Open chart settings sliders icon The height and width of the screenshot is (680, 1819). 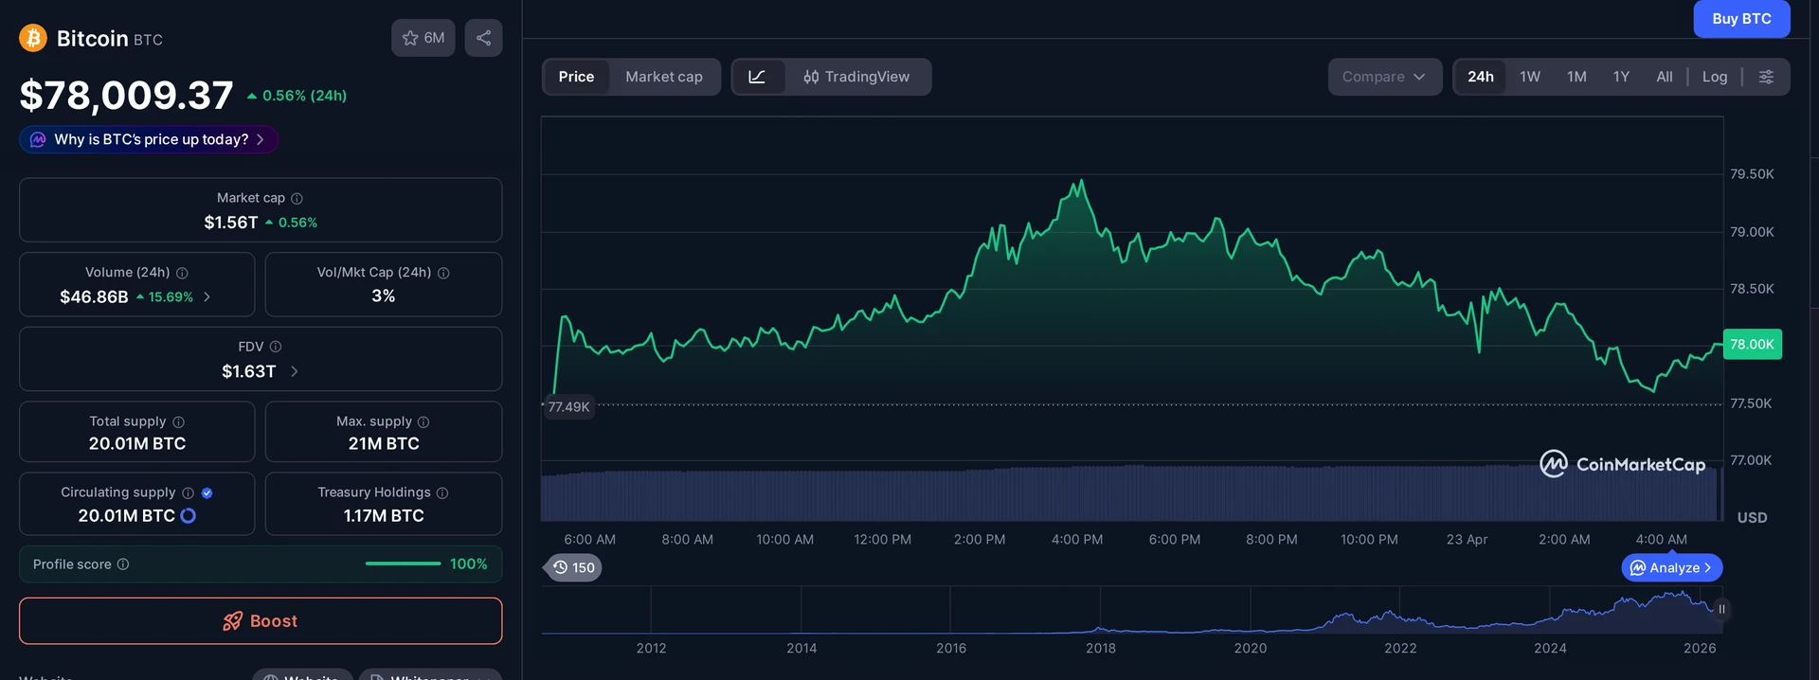tap(1766, 77)
